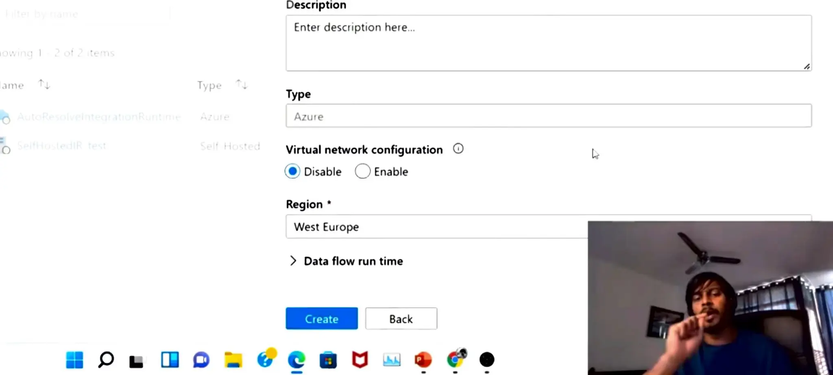Image resolution: width=833 pixels, height=375 pixels.
Task: Switch to Google Chrome in taskbar
Action: pyautogui.click(x=456, y=359)
